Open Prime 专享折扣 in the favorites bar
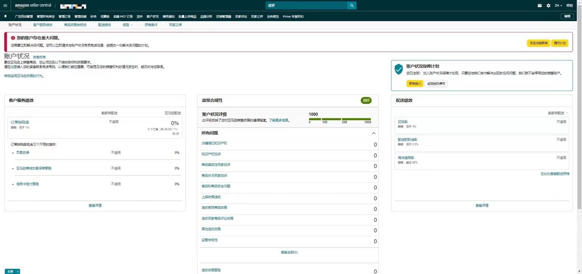This screenshot has width=582, height=274. click(x=293, y=17)
